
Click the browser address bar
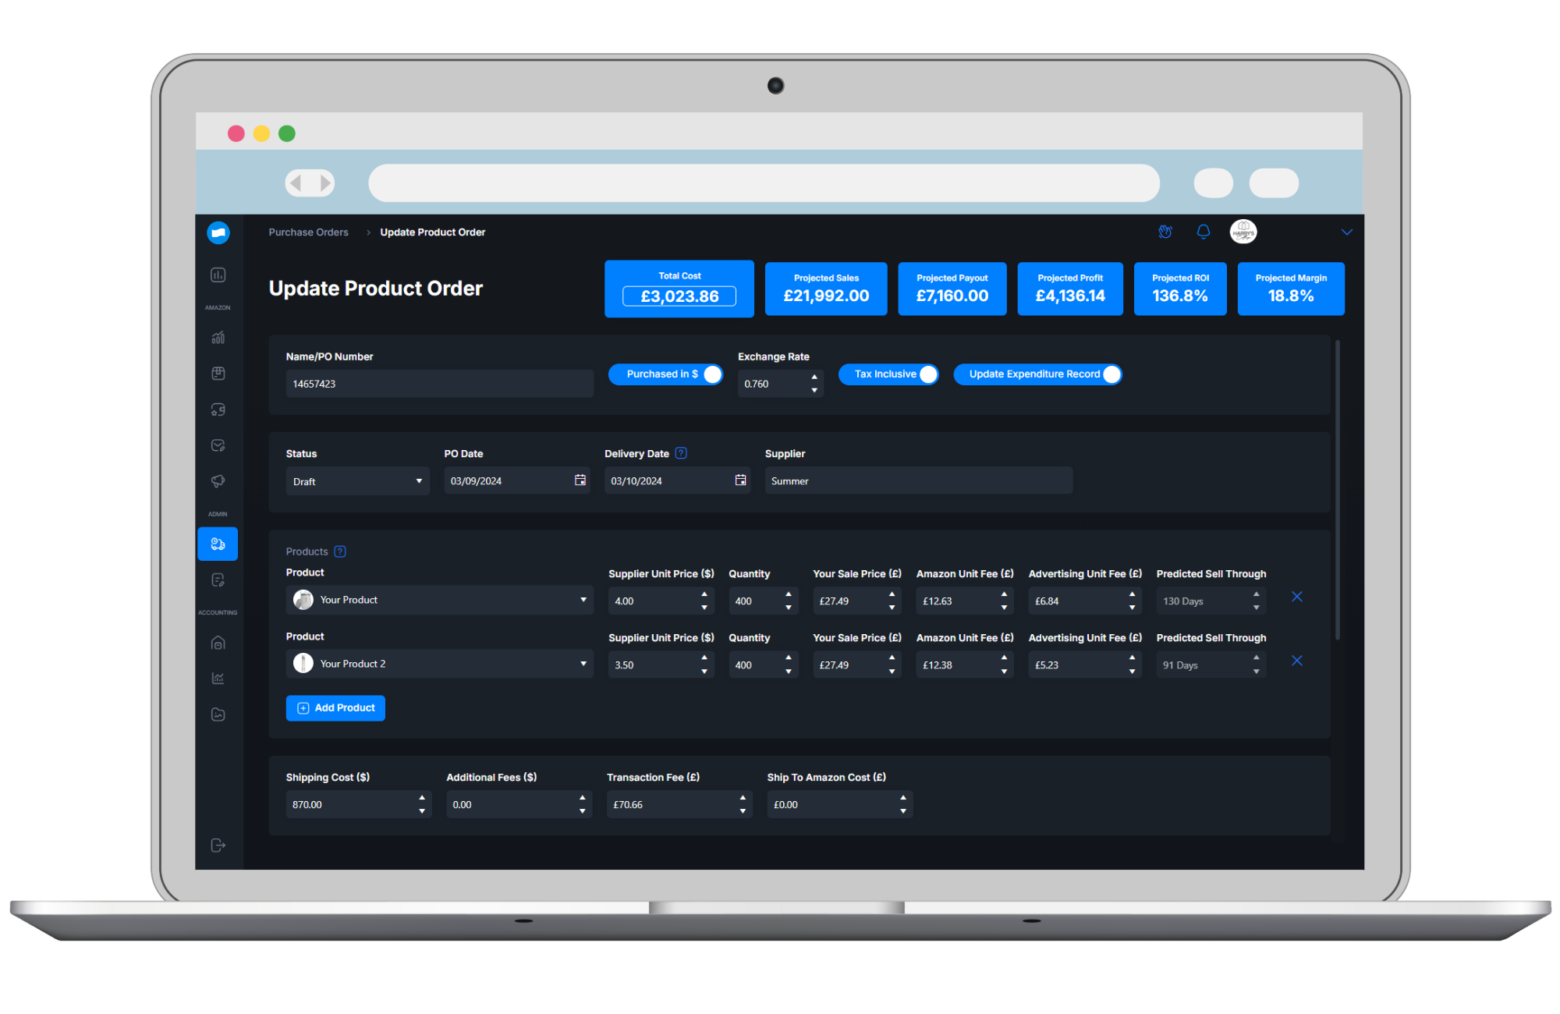(764, 183)
